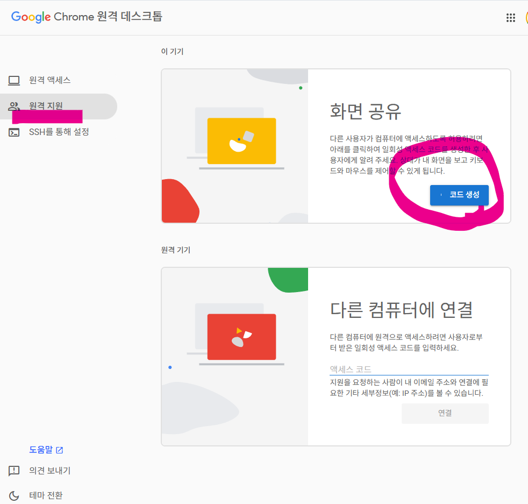This screenshot has width=528, height=504.
Task: Click the 원격 기기 section label
Action: 176,250
